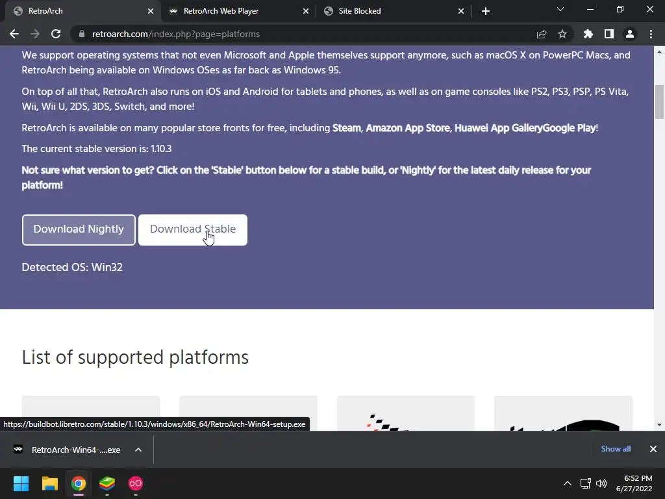Image resolution: width=665 pixels, height=499 pixels.
Task: Click Download Stable button
Action: [192, 229]
